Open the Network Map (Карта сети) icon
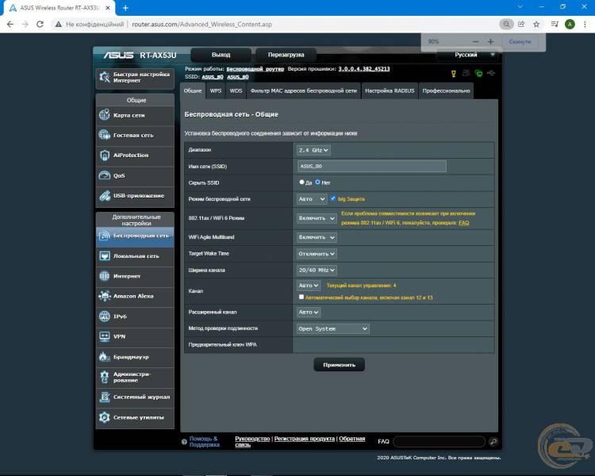This screenshot has height=476, width=595. [x=105, y=114]
